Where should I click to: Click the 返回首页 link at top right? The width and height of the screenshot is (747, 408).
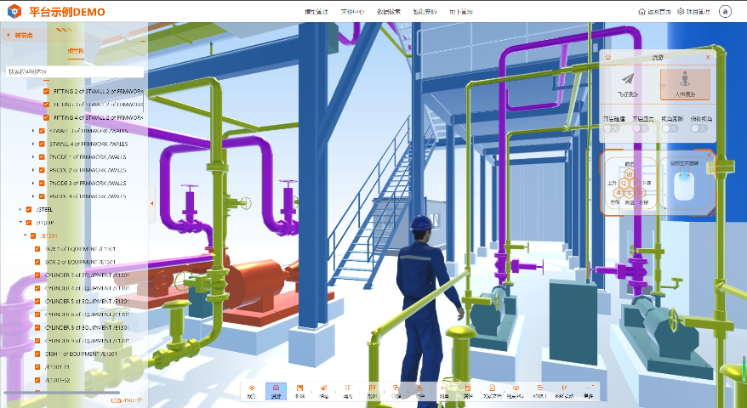(x=653, y=12)
